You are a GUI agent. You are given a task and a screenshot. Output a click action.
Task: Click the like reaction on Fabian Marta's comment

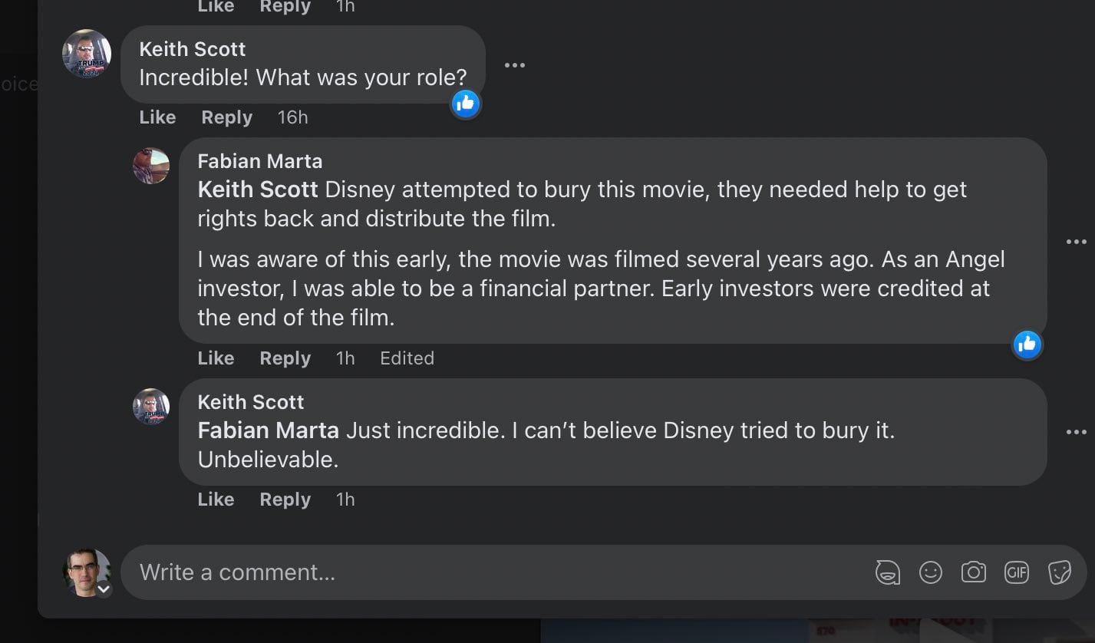[x=1027, y=345]
